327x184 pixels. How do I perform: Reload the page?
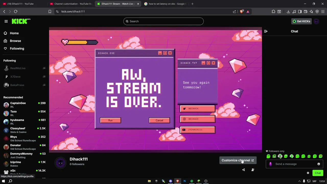click(16, 11)
